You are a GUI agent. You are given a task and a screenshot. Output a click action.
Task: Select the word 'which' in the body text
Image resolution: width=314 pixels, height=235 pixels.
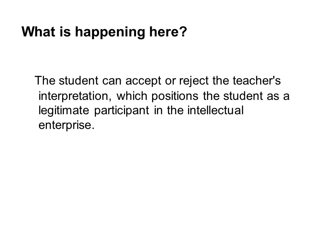click(132, 96)
